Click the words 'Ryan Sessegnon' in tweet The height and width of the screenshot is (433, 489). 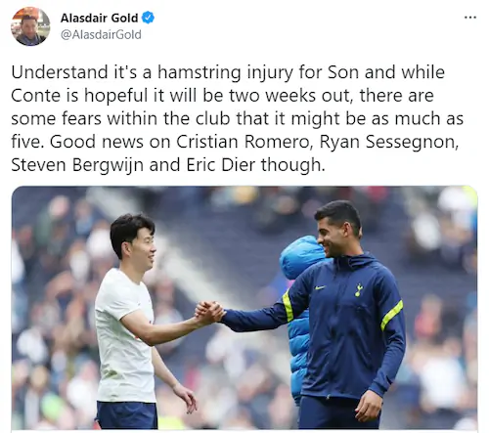pos(387,142)
